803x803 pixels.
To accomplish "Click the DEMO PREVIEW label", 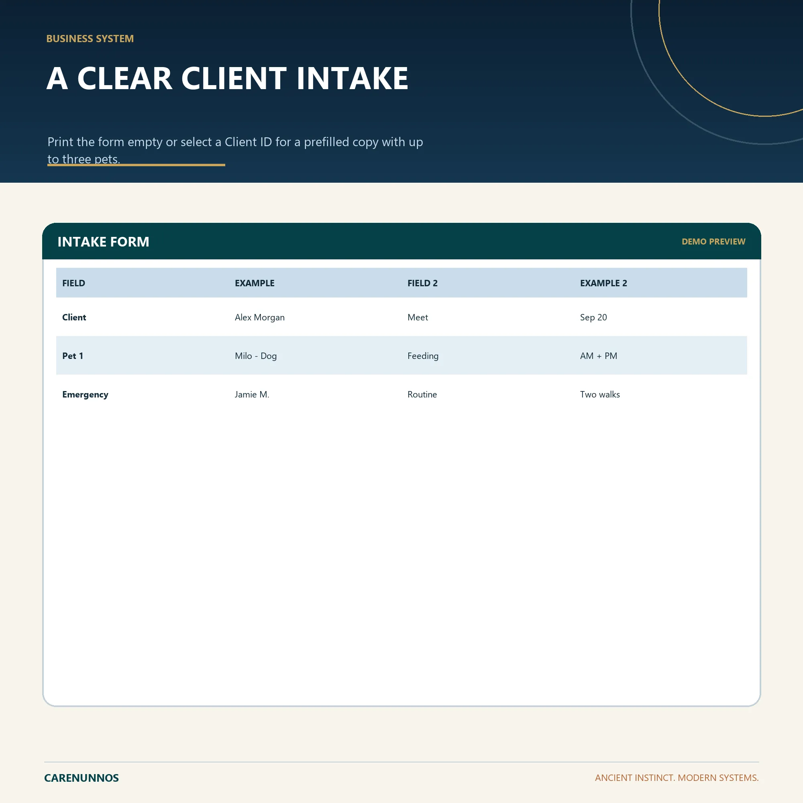I will (x=713, y=241).
